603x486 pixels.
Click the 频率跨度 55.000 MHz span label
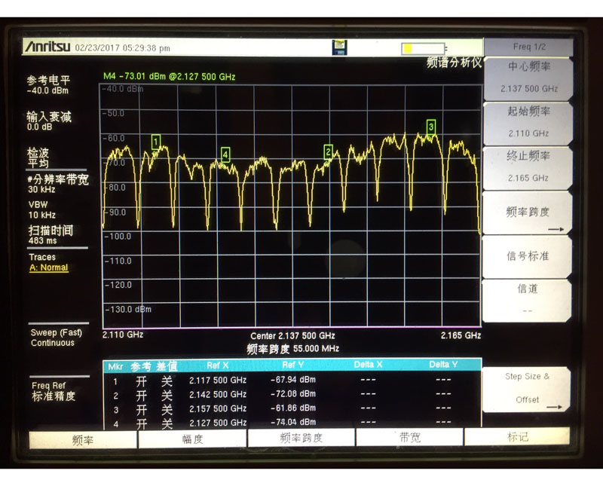pyautogui.click(x=292, y=349)
